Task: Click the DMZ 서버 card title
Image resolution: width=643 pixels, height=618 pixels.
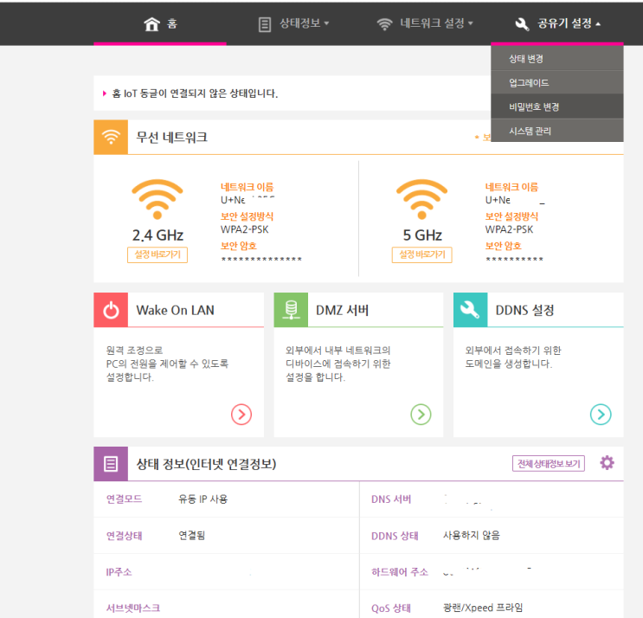Action: point(343,311)
